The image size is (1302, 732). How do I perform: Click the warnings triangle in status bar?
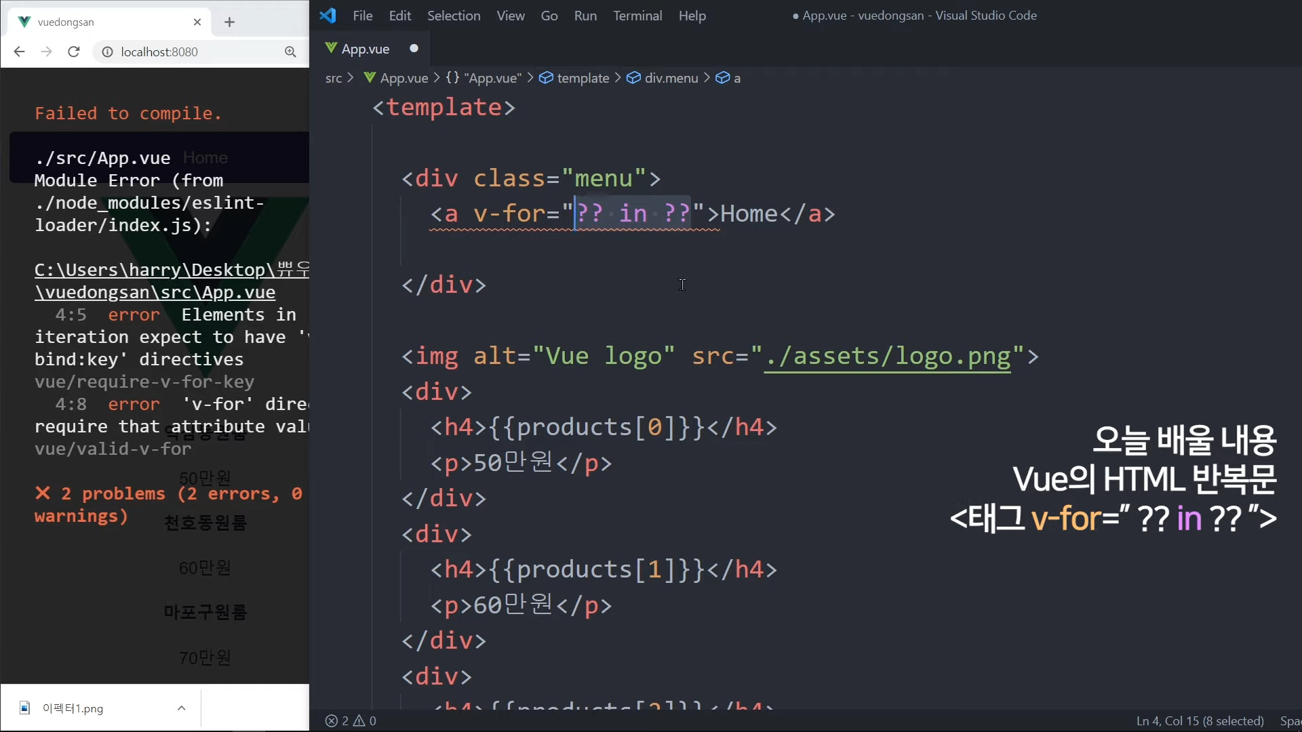tap(359, 720)
